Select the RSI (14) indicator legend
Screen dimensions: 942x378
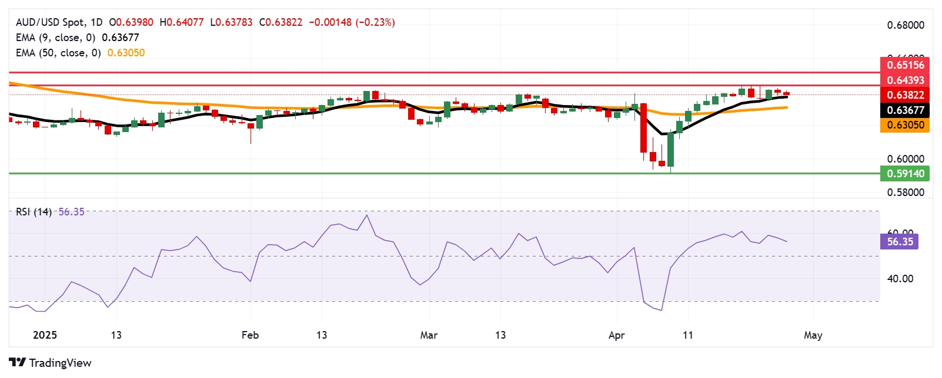tap(34, 212)
